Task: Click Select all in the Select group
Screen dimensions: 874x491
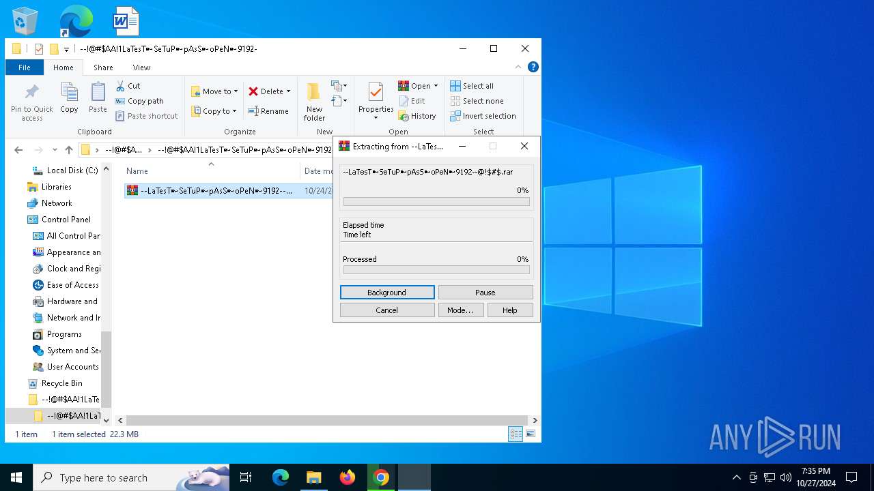Action: pyautogui.click(x=472, y=86)
